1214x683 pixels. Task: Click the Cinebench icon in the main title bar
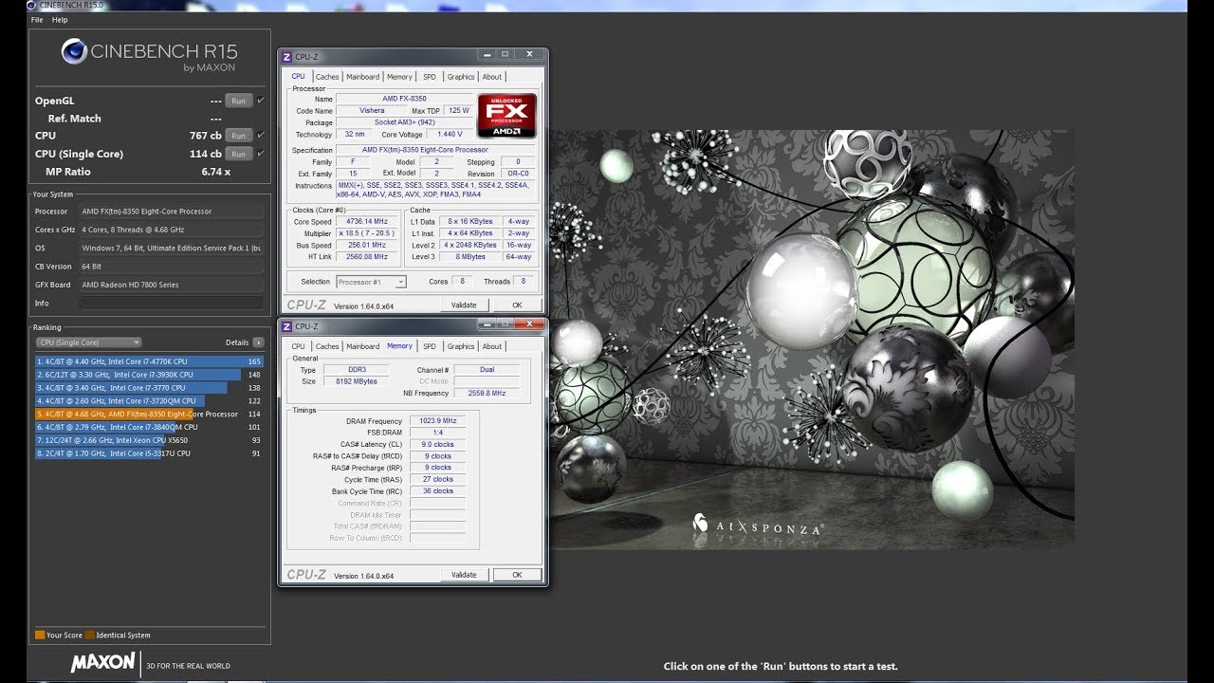click(32, 6)
